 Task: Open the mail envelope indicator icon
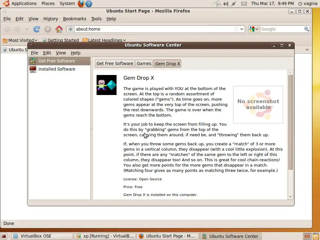click(244, 4)
